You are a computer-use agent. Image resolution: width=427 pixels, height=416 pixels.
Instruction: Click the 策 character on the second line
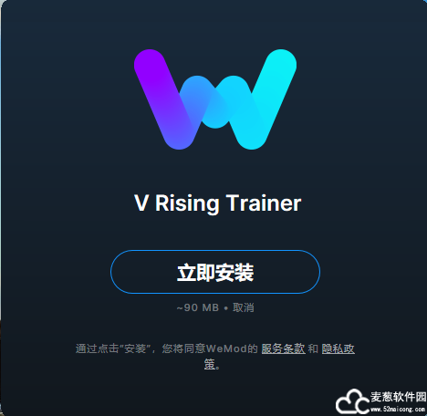point(209,364)
